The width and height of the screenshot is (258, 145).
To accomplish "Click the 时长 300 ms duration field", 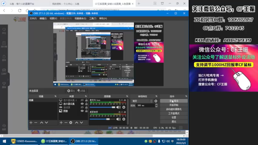I will 145,106.
